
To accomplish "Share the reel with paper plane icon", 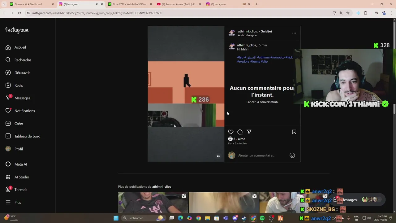I will click(x=249, y=132).
